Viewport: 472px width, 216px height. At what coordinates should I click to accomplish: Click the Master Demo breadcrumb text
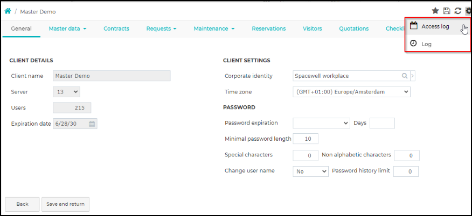(x=38, y=12)
